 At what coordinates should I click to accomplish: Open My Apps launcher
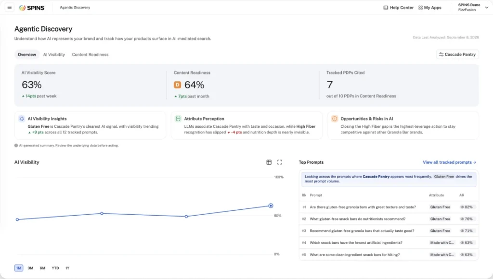tap(430, 8)
